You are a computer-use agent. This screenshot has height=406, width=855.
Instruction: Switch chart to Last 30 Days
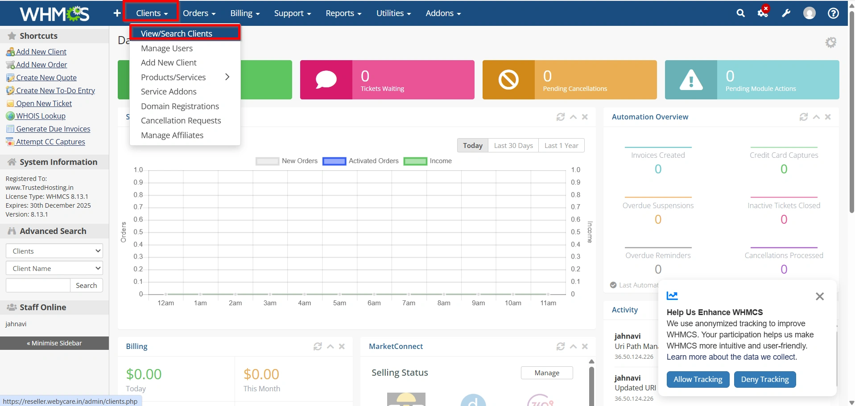pyautogui.click(x=513, y=145)
